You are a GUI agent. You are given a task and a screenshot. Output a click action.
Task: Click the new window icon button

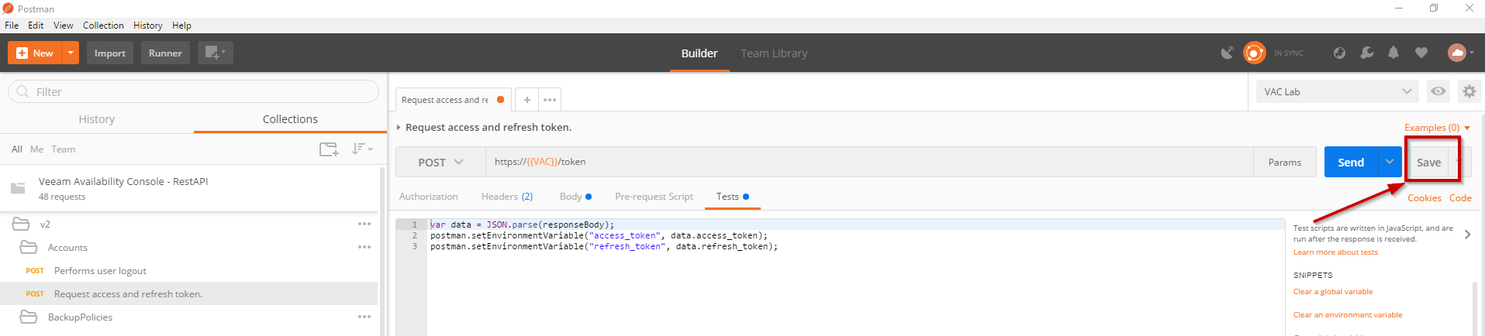(215, 53)
